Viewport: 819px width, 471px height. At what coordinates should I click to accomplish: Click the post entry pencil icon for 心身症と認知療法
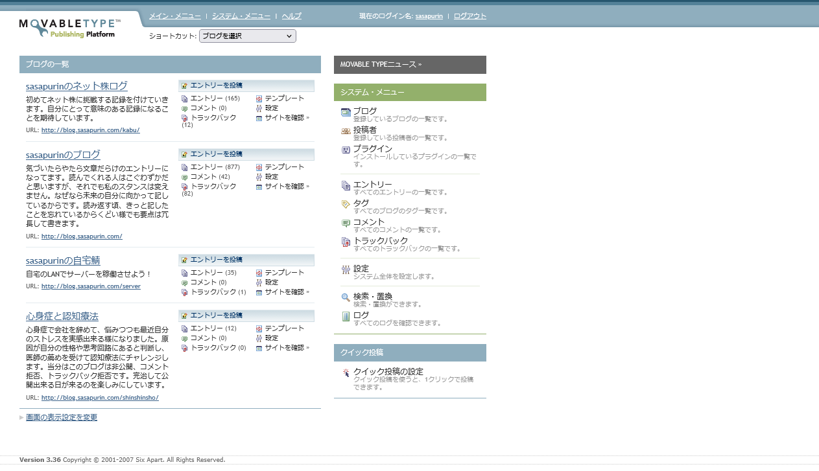(185, 316)
